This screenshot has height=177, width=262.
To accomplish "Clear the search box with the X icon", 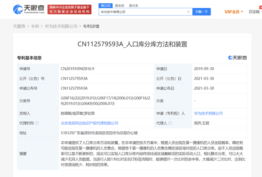I will pos(188,12).
